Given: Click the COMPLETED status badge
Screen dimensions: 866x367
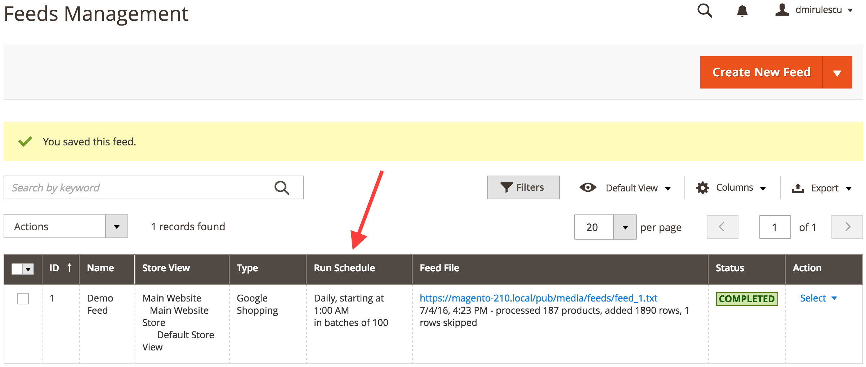Looking at the screenshot, I should pyautogui.click(x=747, y=299).
